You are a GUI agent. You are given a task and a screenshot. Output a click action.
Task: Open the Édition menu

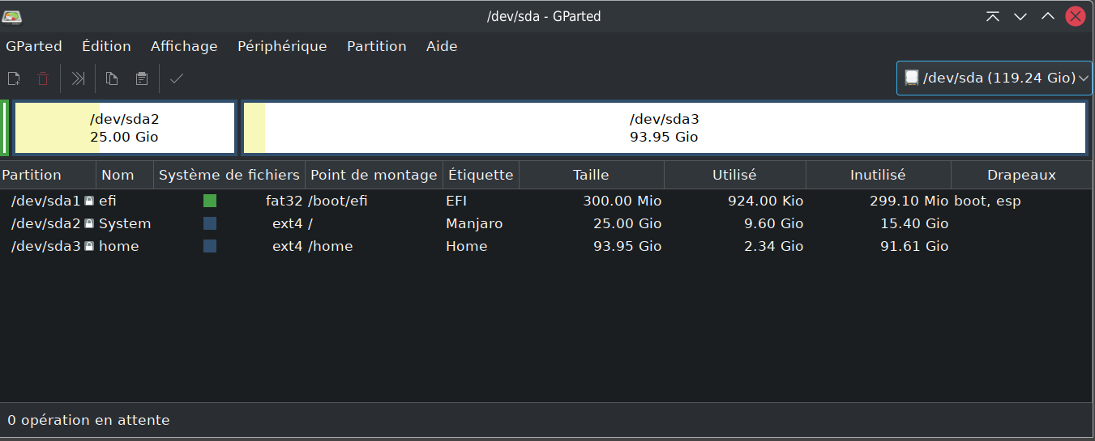tap(106, 46)
